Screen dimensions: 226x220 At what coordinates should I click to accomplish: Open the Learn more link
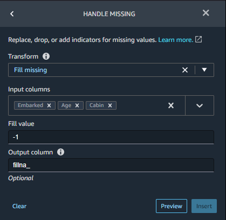(176, 40)
